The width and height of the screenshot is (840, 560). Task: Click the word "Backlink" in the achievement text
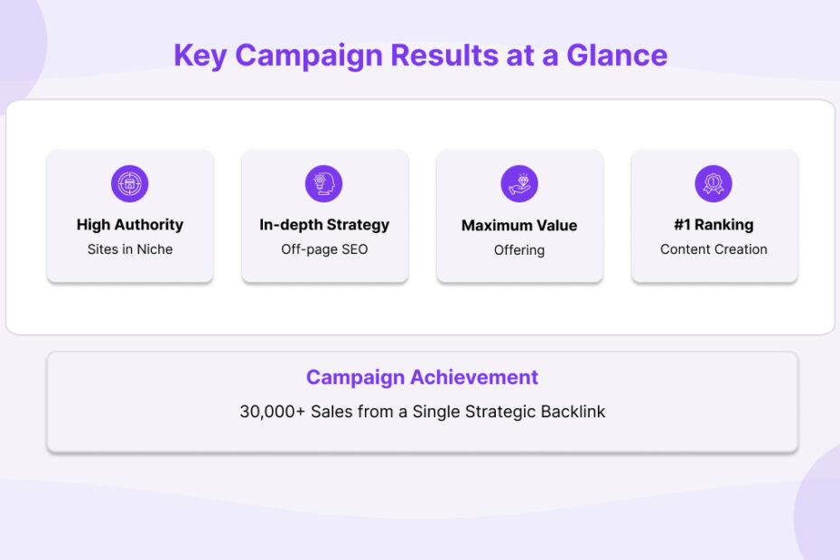[x=573, y=412]
